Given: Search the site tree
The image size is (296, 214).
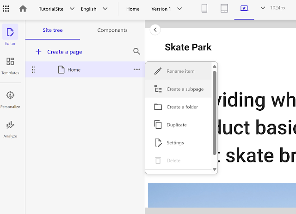Looking at the screenshot, I should (x=136, y=51).
